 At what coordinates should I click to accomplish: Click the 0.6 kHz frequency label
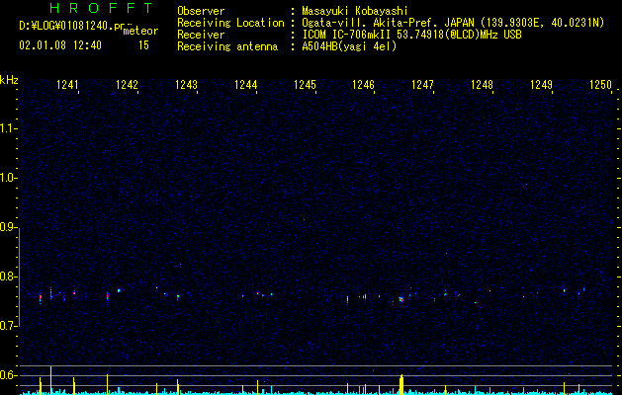coord(8,375)
